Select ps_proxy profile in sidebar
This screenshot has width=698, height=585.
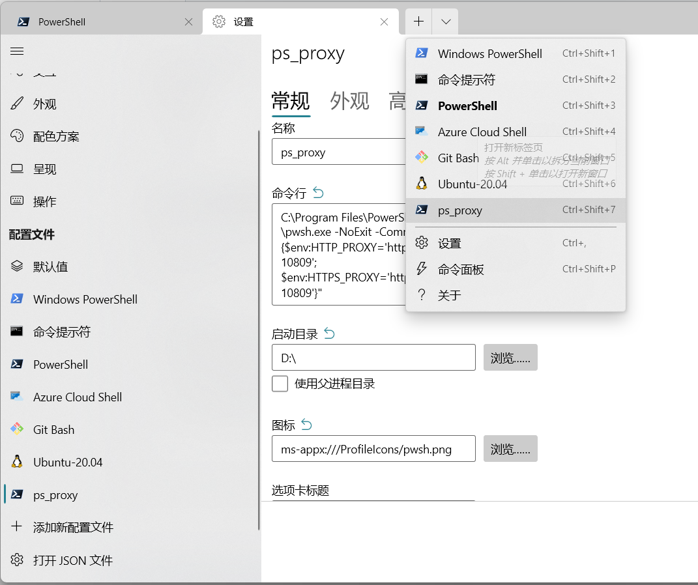tap(129, 494)
